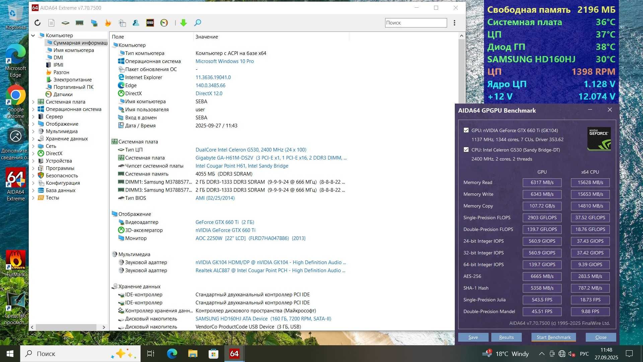Select Датчики tree item

63,94
